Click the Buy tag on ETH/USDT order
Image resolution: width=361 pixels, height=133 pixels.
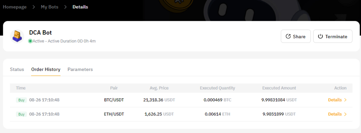pyautogui.click(x=21, y=114)
